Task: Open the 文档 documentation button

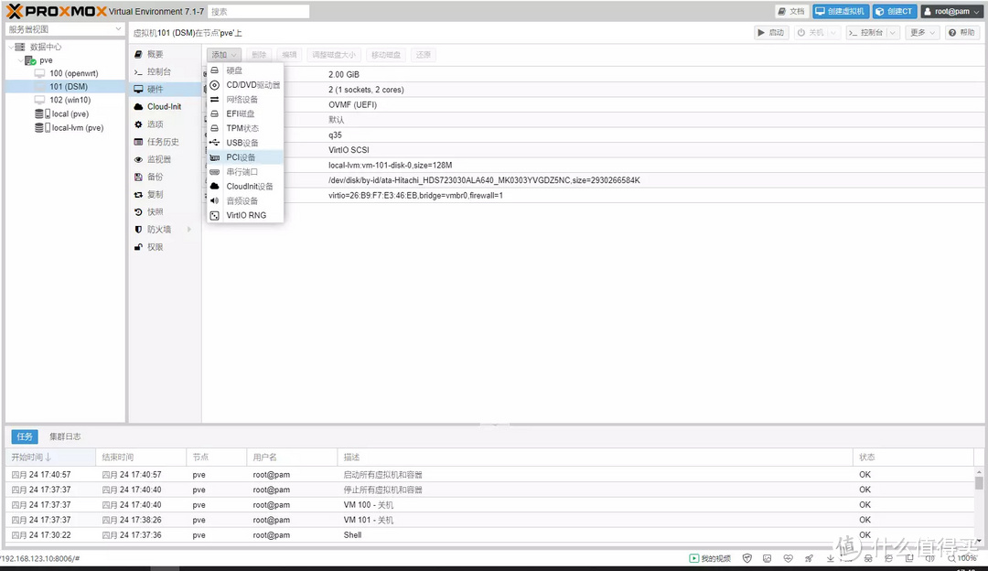Action: [791, 11]
